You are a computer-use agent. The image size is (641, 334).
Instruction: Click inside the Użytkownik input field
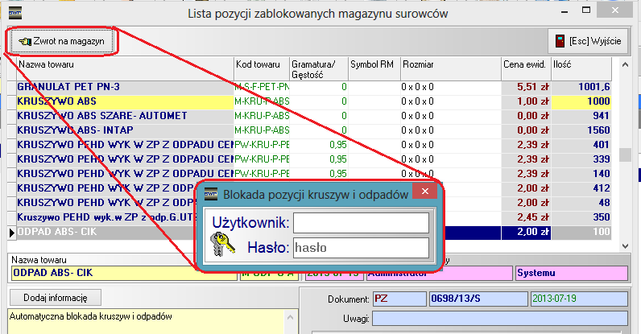(x=360, y=223)
